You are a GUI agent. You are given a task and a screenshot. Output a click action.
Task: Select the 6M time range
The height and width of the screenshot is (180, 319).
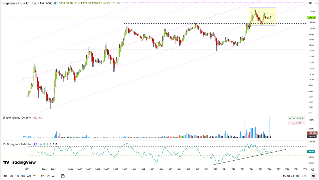click(29, 176)
